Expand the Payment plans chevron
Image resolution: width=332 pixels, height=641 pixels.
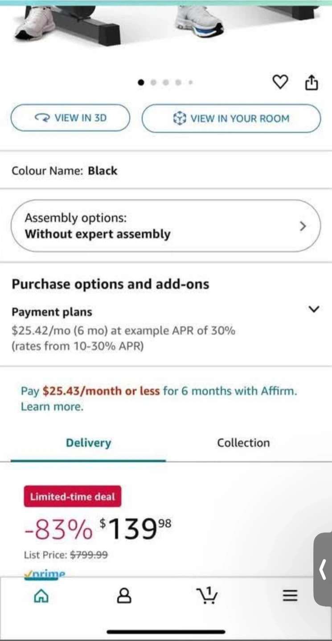pyautogui.click(x=314, y=309)
